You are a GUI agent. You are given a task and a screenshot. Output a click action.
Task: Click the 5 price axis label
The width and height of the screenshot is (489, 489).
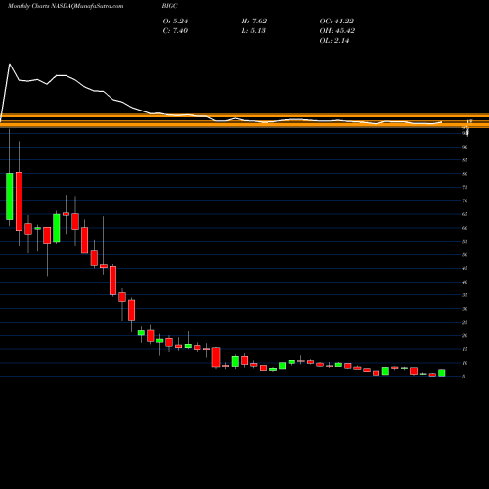tap(464, 377)
